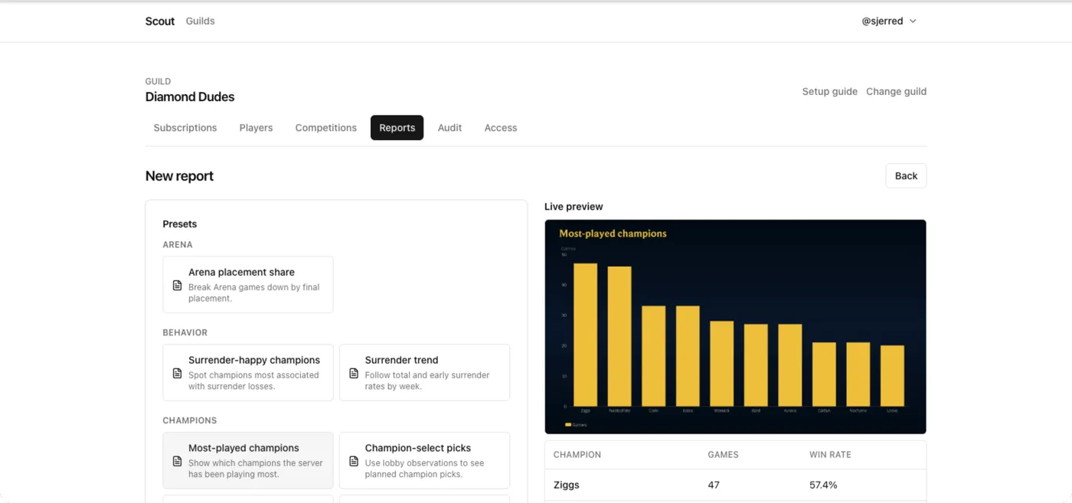
Task: Click the Live preview label
Action: [x=574, y=207]
